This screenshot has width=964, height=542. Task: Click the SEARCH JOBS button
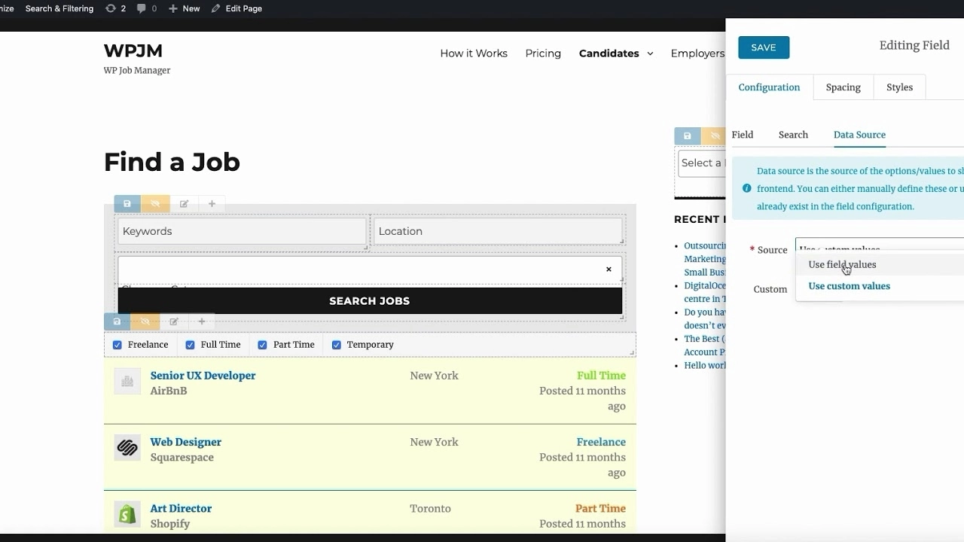(x=370, y=300)
